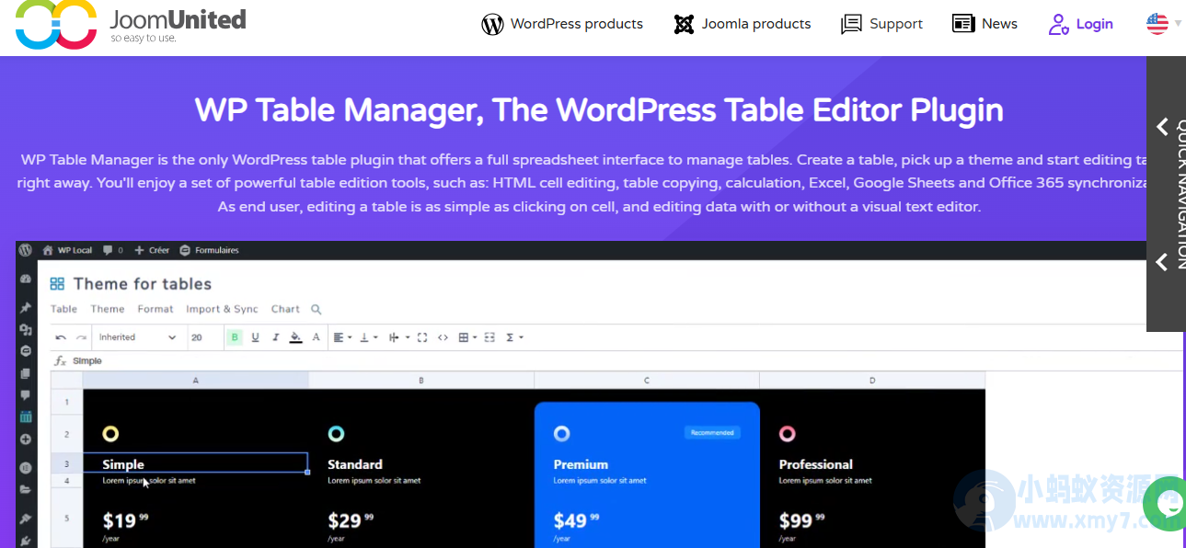The width and height of the screenshot is (1186, 548).
Task: Toggle bold formatting B button
Action: 235,337
